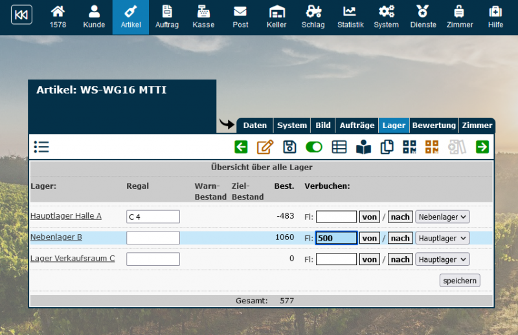The width and height of the screenshot is (518, 335).
Task: Open the table view icon
Action: coord(339,147)
